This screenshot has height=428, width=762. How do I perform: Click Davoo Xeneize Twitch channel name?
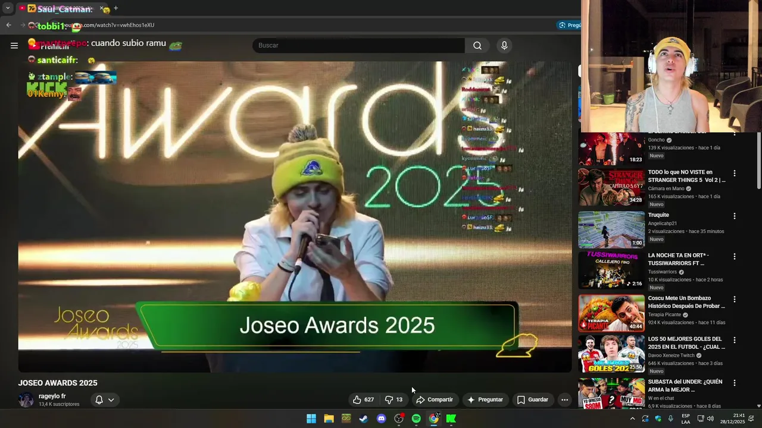pyautogui.click(x=672, y=355)
